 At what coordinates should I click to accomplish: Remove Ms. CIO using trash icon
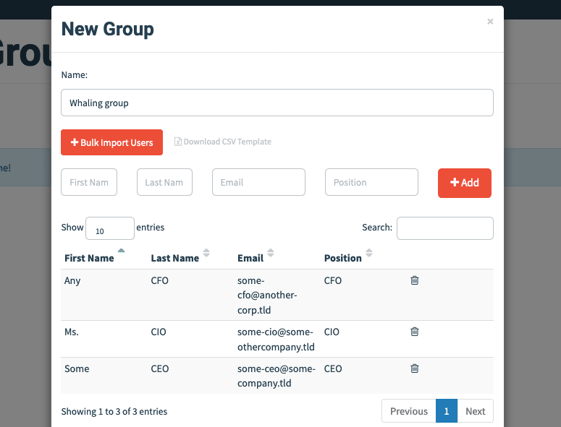pos(414,332)
